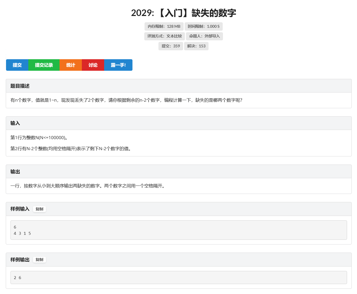Click the 样例输入 heading
The height and width of the screenshot is (294, 357).
point(19,209)
